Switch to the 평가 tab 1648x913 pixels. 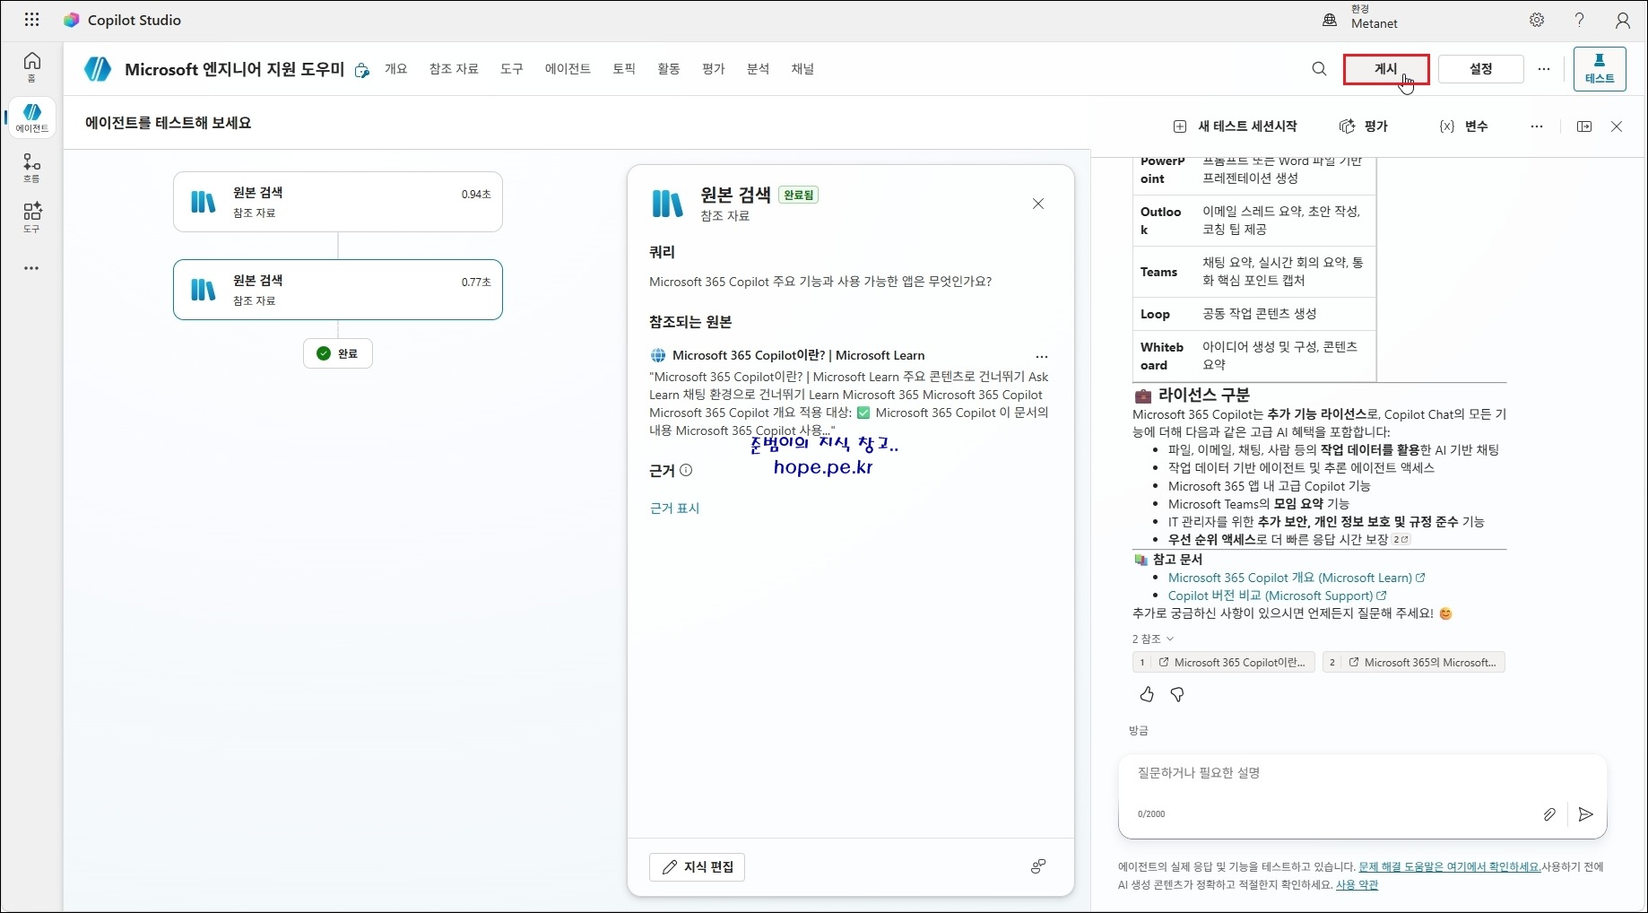(x=714, y=69)
